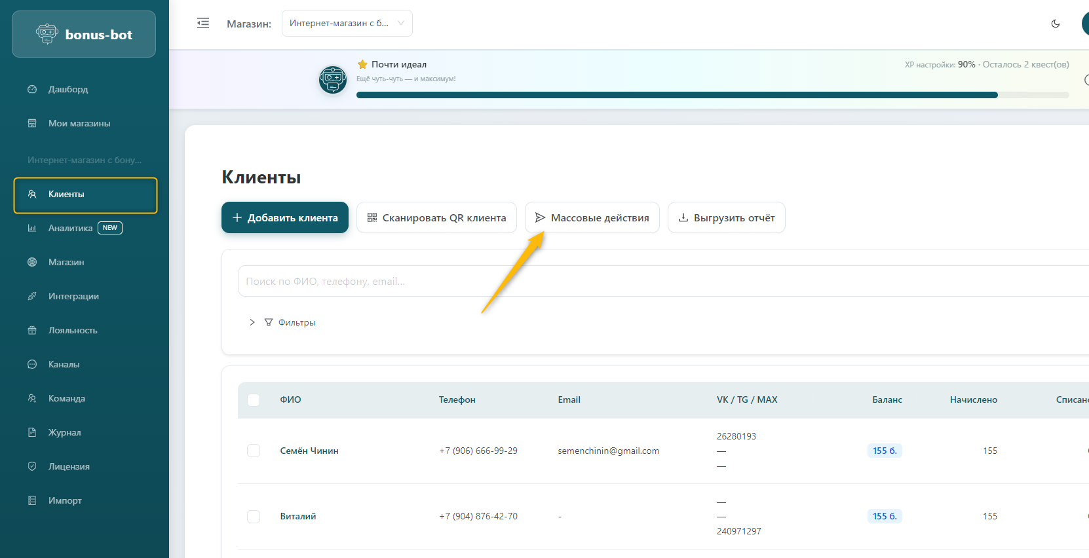Viewport: 1089px width, 558px height.
Task: Click the gift icon for Лояльность
Action: (x=32, y=330)
